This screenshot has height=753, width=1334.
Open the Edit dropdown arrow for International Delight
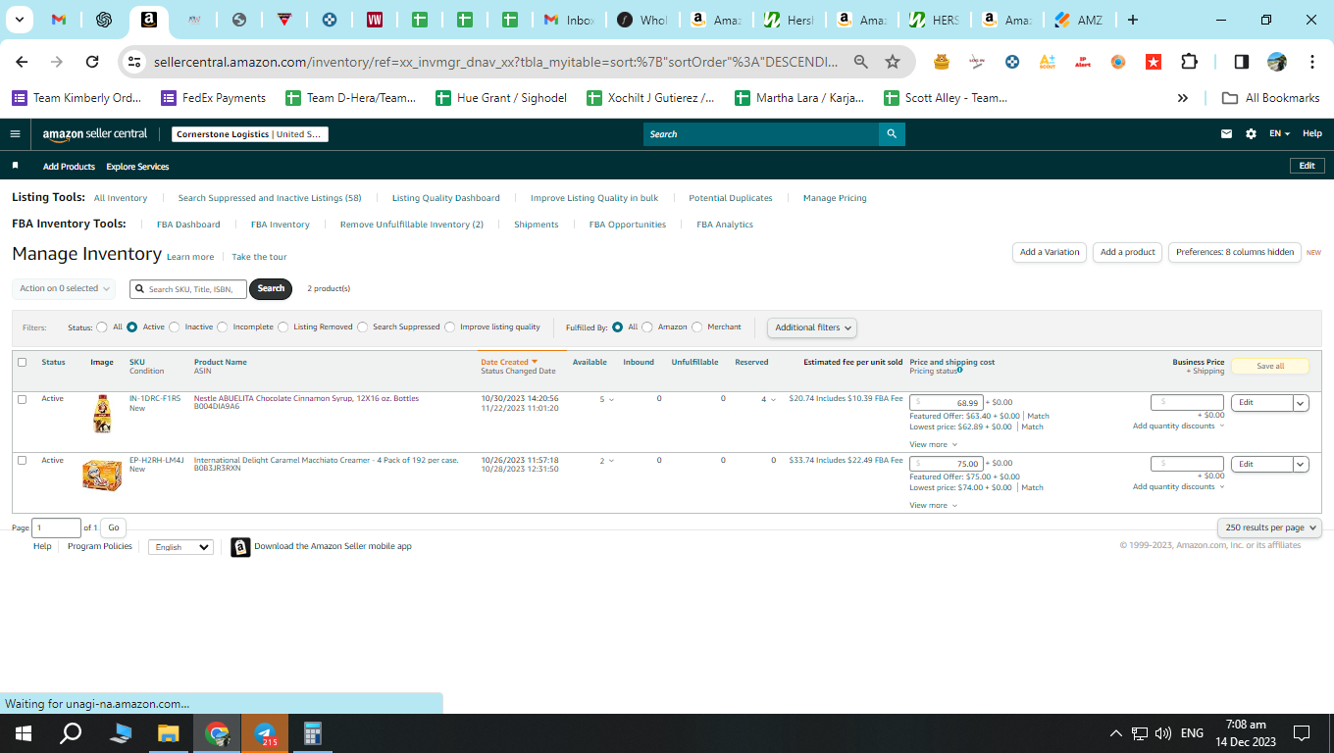coord(1301,464)
